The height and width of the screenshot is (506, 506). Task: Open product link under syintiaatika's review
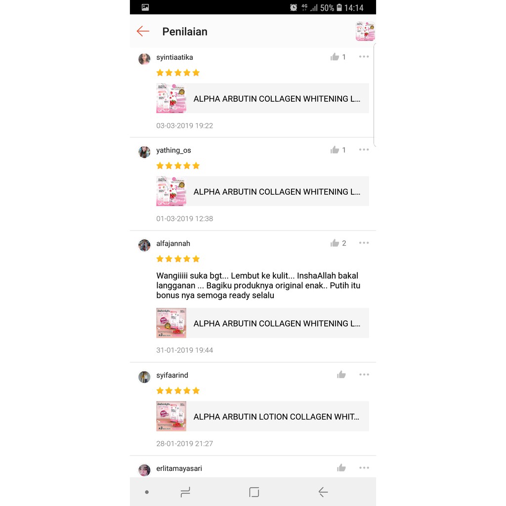pyautogui.click(x=262, y=98)
